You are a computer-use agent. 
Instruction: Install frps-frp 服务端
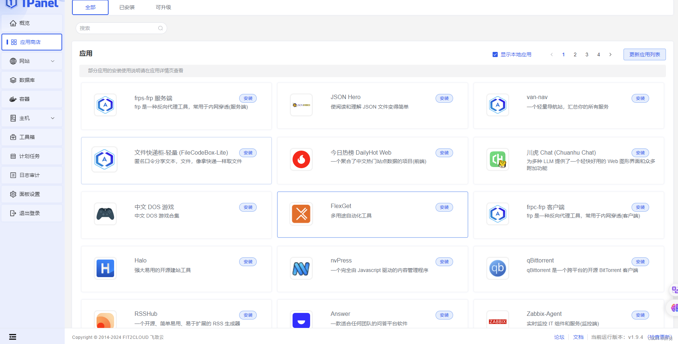click(248, 98)
